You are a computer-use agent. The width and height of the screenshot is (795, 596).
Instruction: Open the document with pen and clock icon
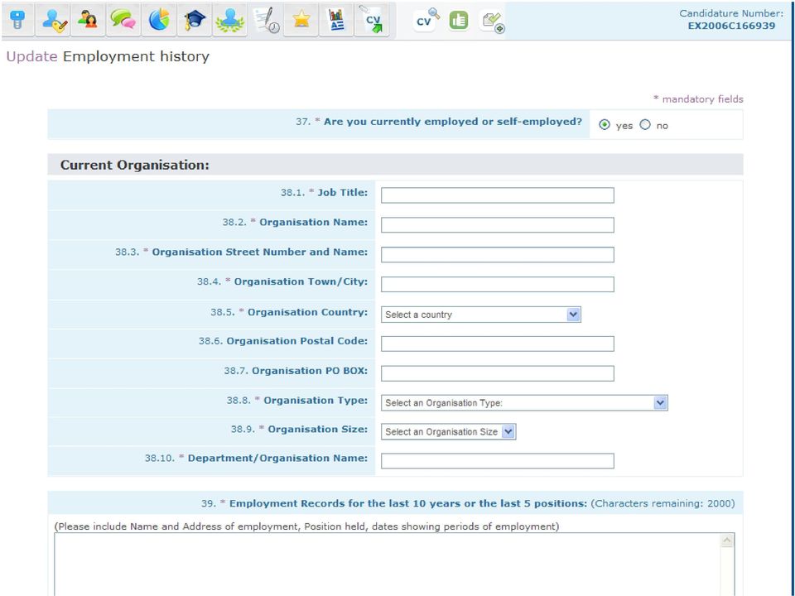266,20
